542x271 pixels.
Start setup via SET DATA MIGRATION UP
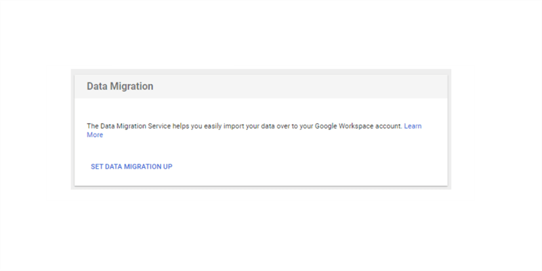[131, 166]
